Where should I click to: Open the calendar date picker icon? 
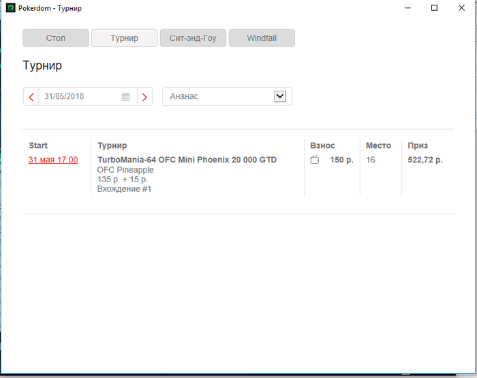(x=125, y=97)
